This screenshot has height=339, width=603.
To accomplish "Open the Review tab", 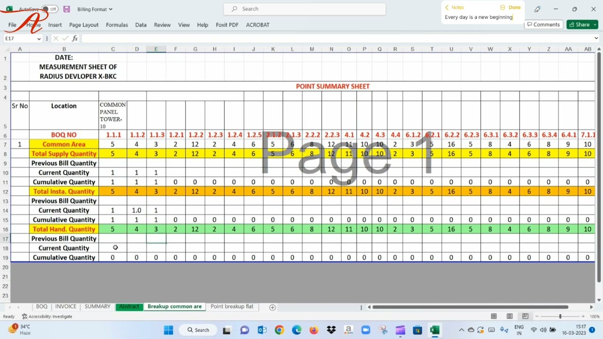I will [162, 25].
